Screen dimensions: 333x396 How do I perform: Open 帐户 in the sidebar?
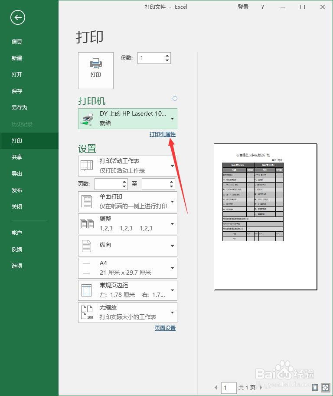click(17, 233)
